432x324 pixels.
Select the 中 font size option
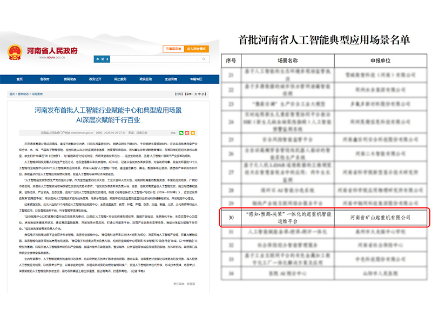click(199, 94)
